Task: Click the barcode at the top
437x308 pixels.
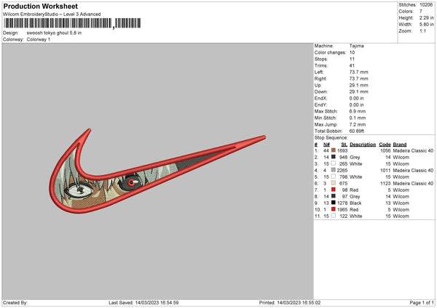Action: 72,23
